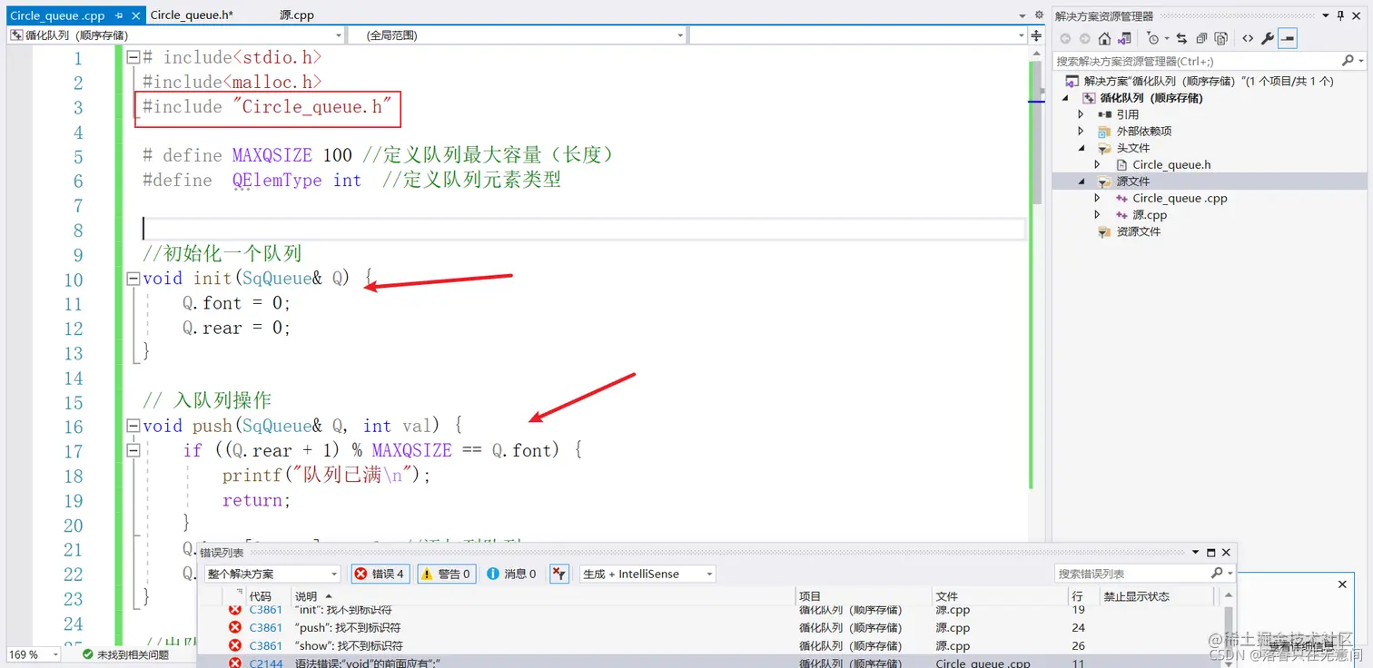Click 代码 column header in Error List
The image size is (1373, 668).
point(260,596)
